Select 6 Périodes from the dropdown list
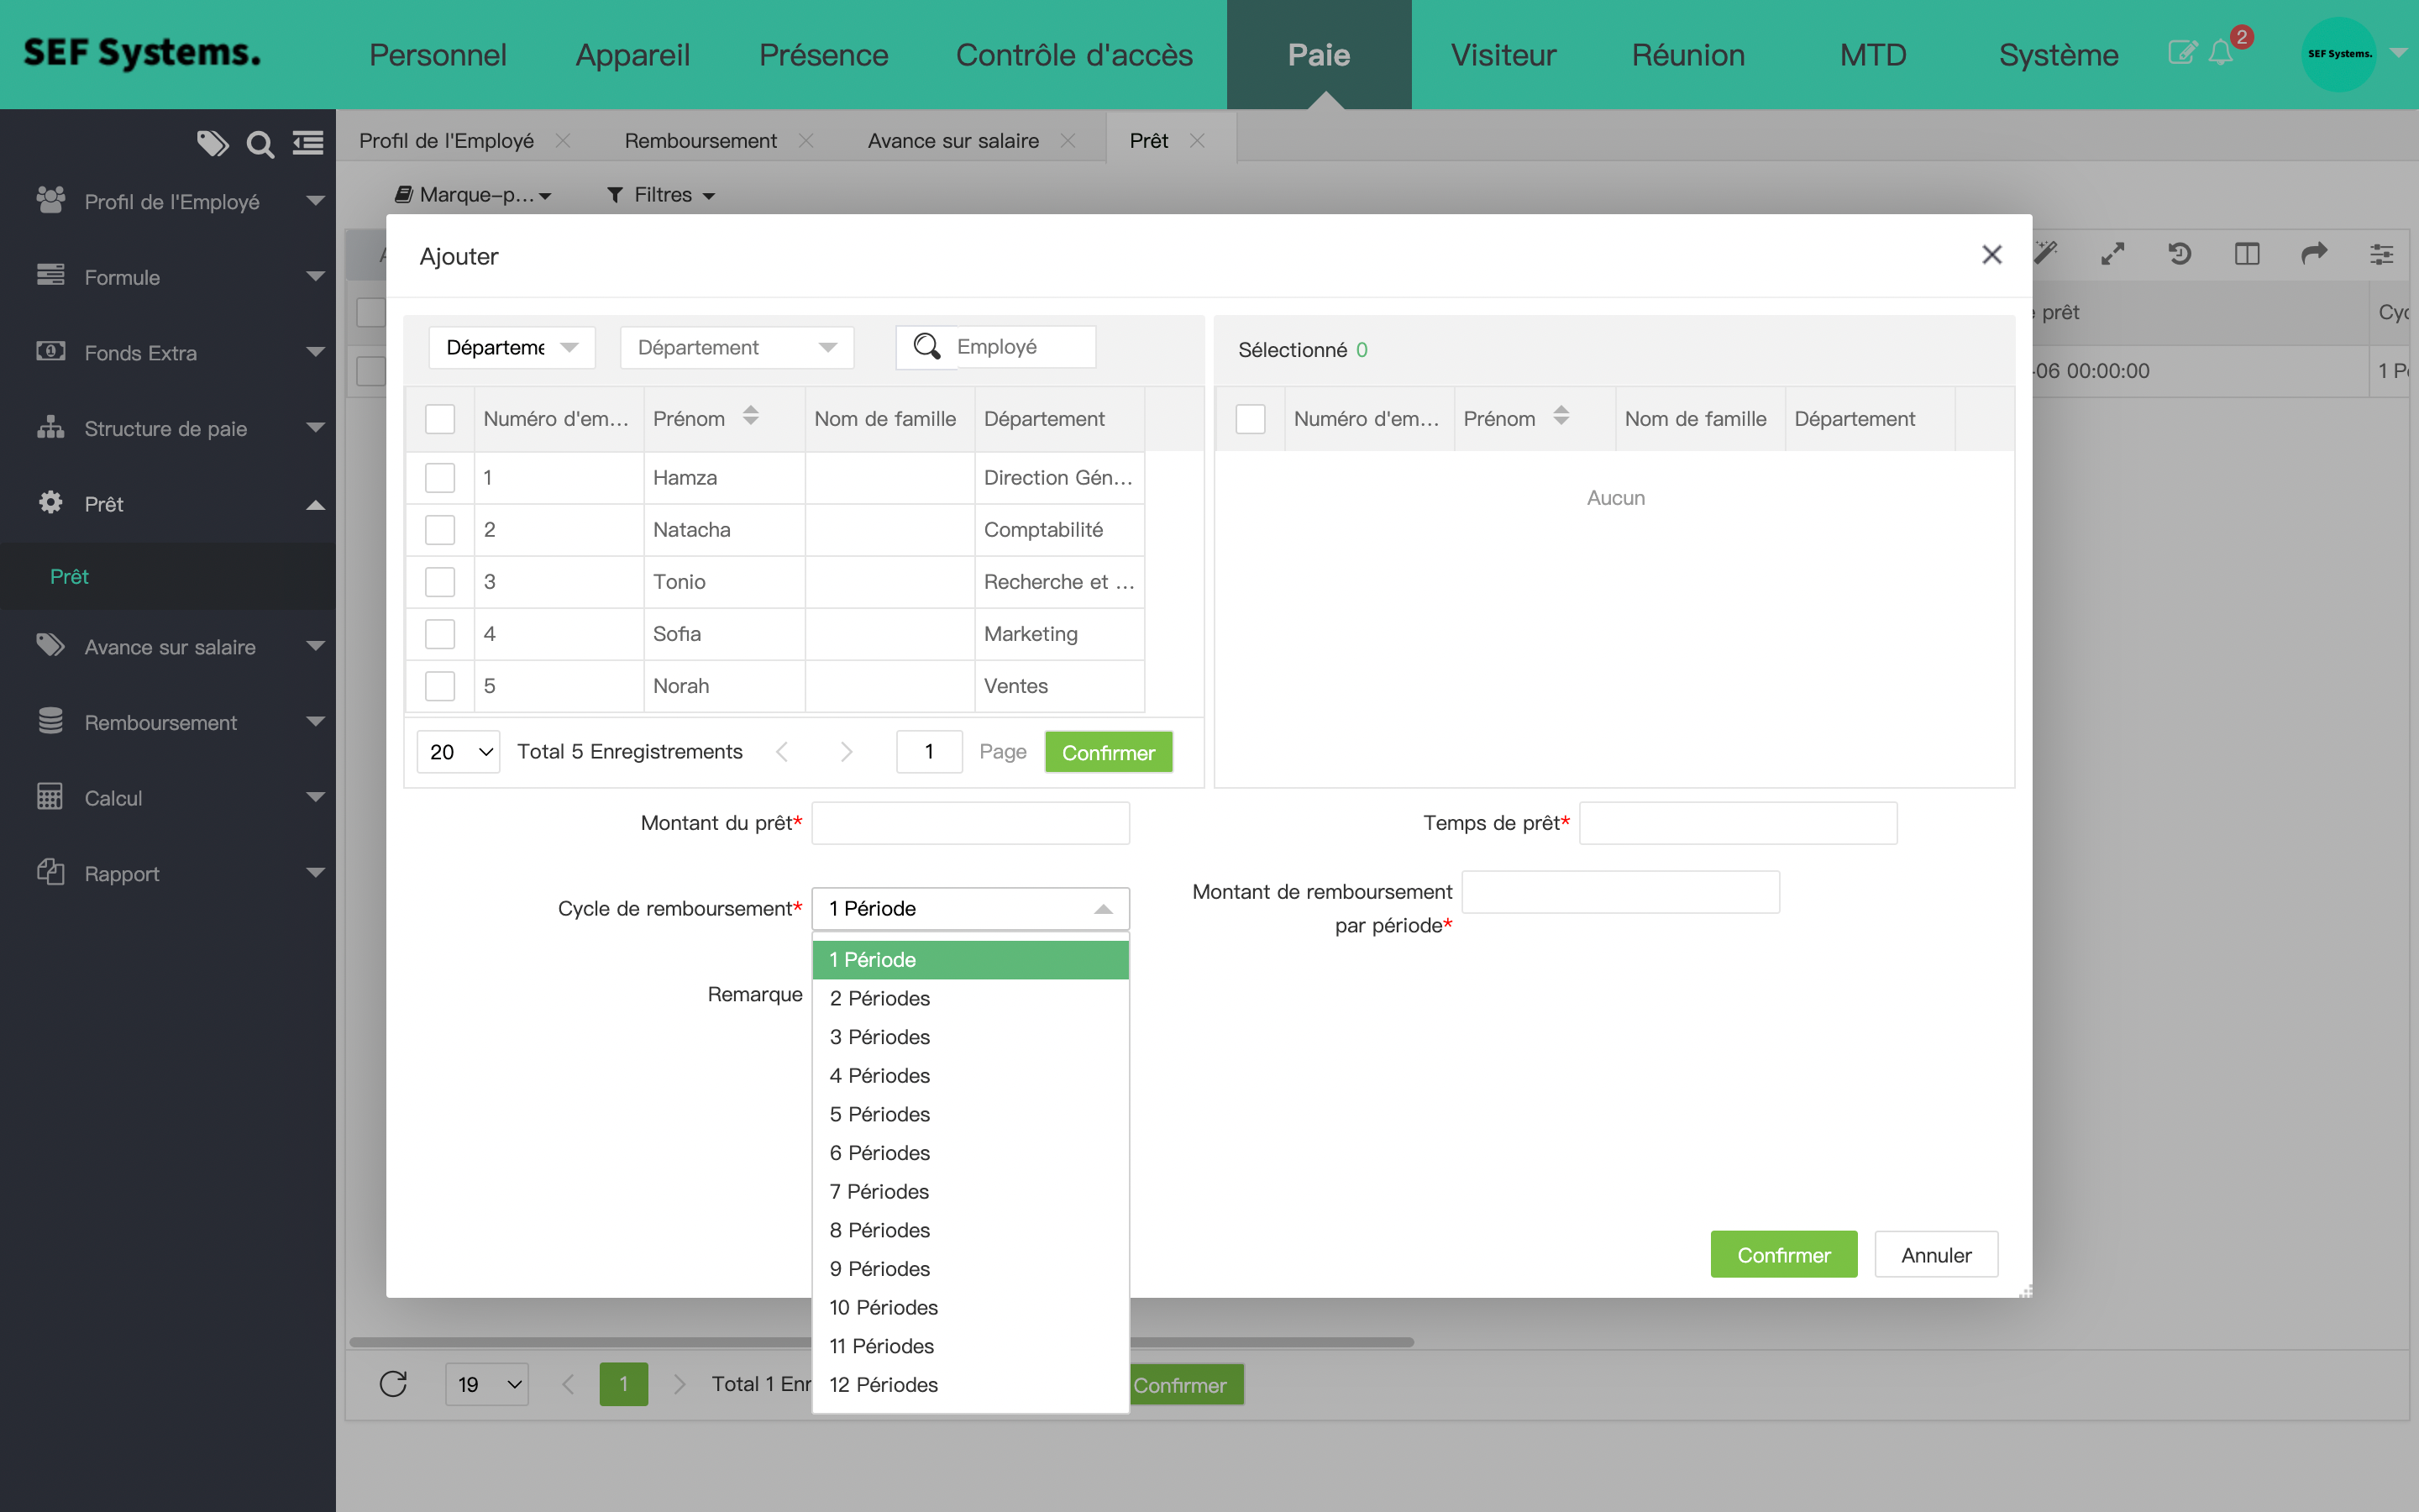The height and width of the screenshot is (1512, 2419). click(x=879, y=1153)
